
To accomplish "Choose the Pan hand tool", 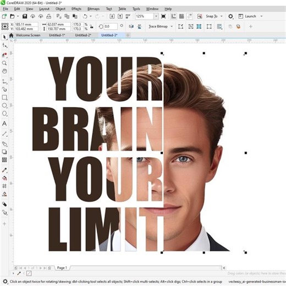I will (x=4, y=71).
